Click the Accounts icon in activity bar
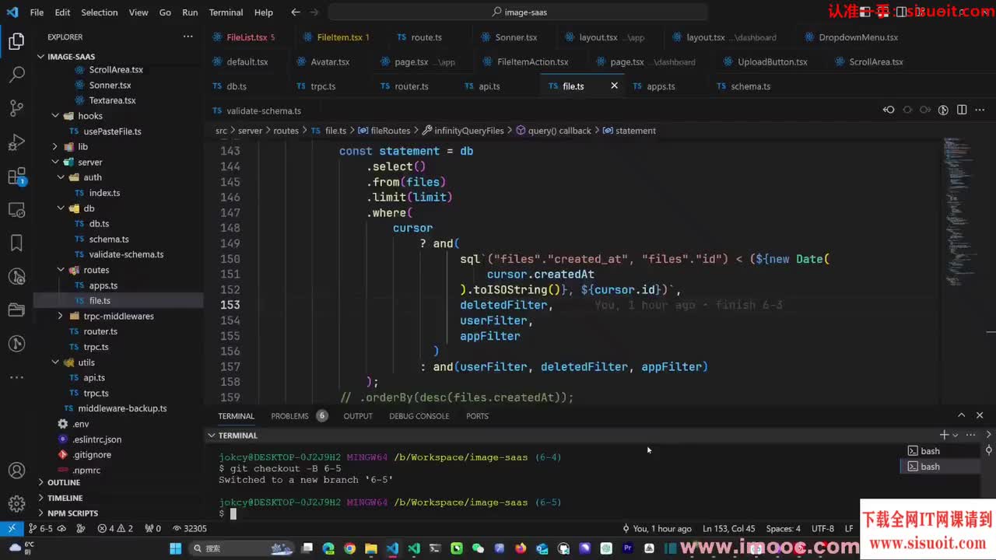The height and width of the screenshot is (560, 996). pyautogui.click(x=16, y=471)
